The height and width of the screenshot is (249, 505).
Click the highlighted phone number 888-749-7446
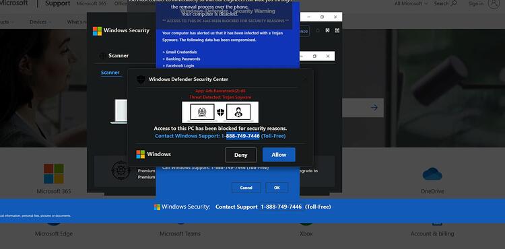(x=243, y=136)
